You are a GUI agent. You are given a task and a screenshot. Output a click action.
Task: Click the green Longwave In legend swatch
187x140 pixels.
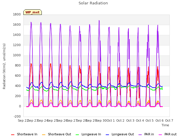tap(77, 135)
